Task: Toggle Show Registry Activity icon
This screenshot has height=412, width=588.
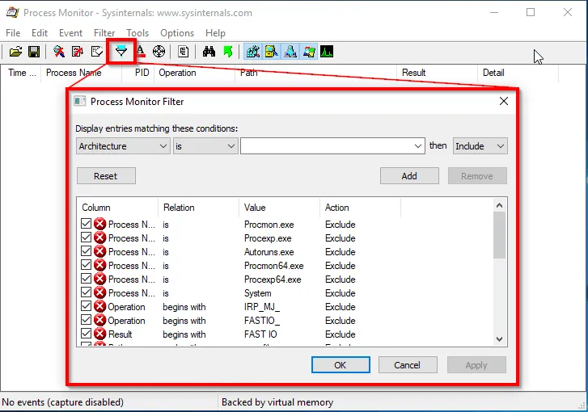Action: coord(253,52)
